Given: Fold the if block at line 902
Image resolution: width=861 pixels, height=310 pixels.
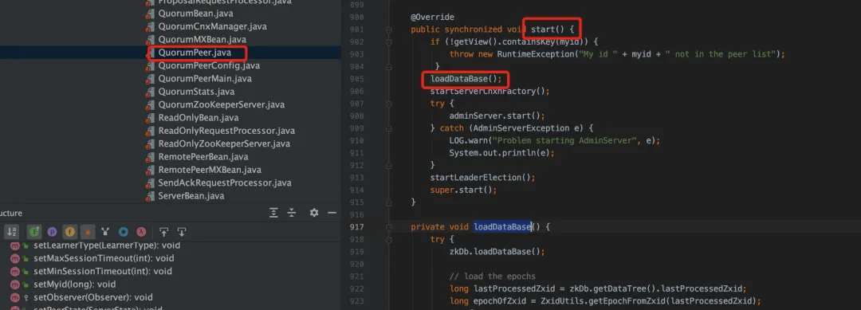Looking at the screenshot, I should click(388, 42).
